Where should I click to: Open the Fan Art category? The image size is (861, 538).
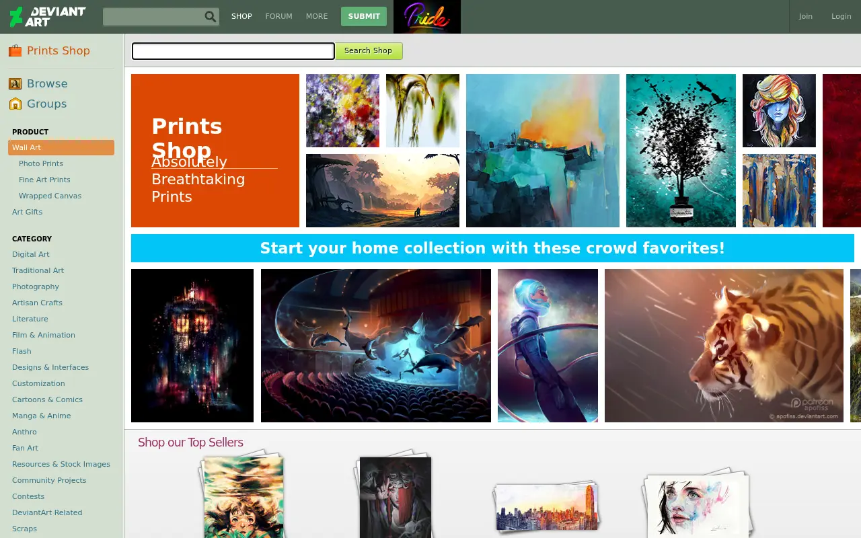[x=25, y=448]
